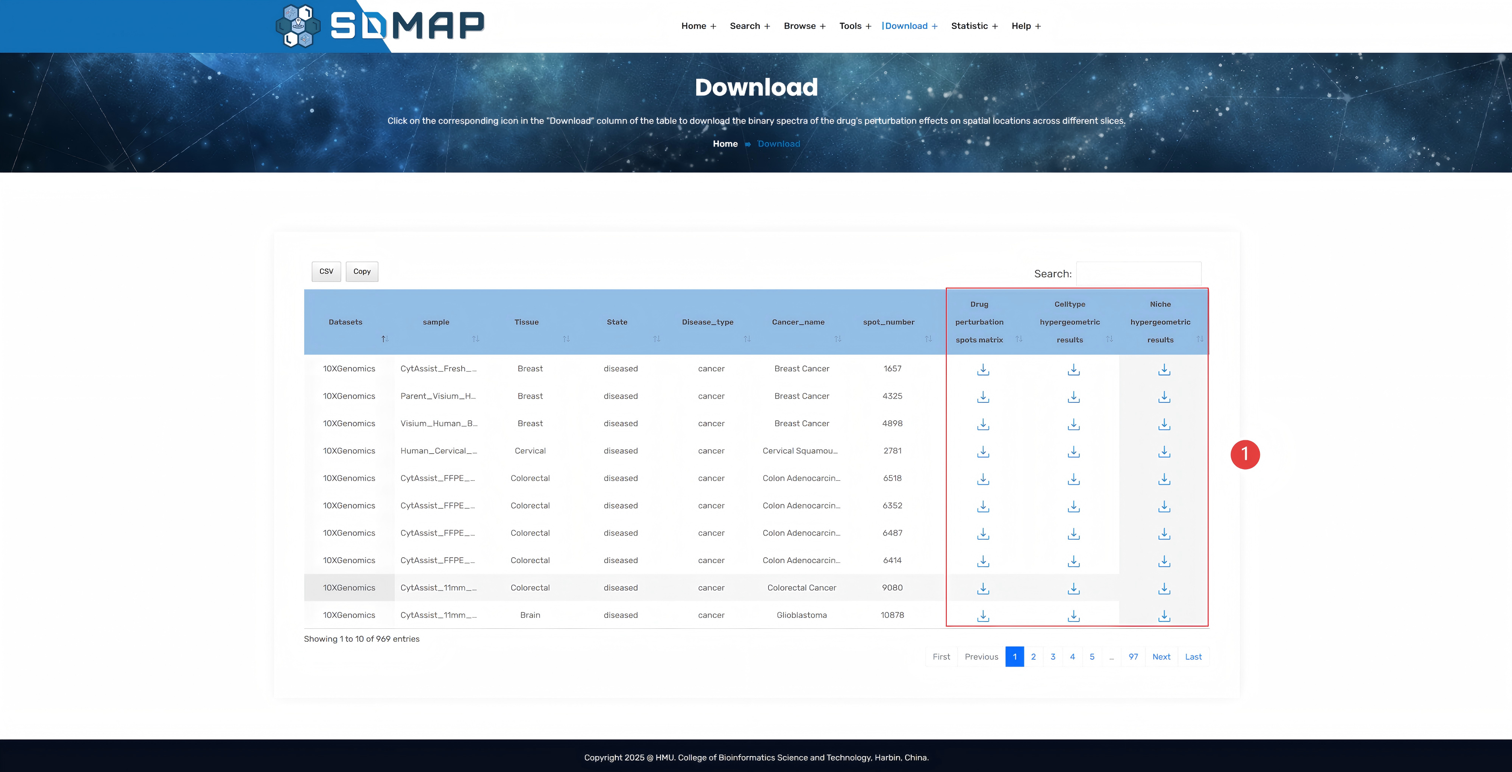Download celltype hypergeometric results for Glioblastoma row
The image size is (1512, 772).
pos(1074,616)
